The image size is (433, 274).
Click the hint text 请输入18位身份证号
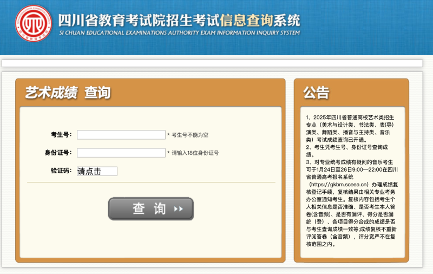tap(195, 153)
